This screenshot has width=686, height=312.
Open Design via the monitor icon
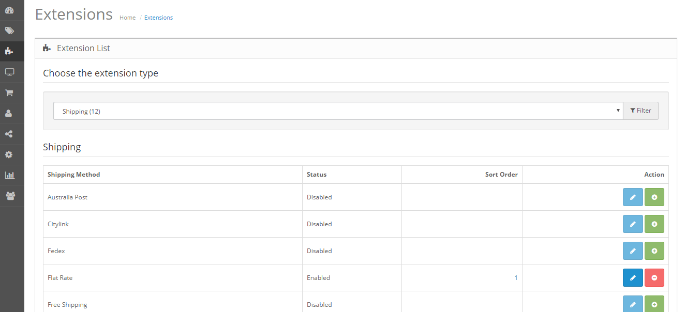(9, 71)
